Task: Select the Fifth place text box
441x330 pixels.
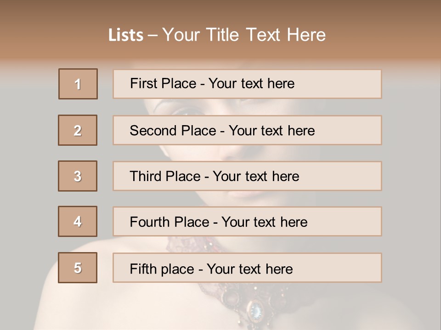Action: (247, 268)
